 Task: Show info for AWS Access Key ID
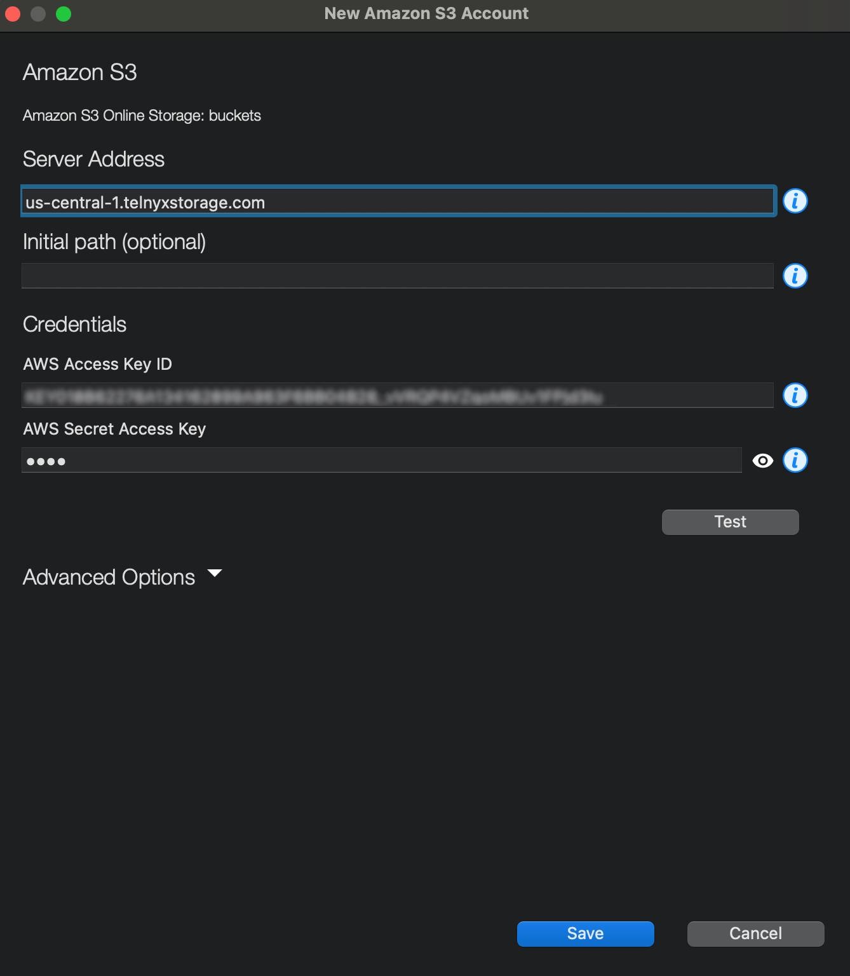click(x=795, y=395)
